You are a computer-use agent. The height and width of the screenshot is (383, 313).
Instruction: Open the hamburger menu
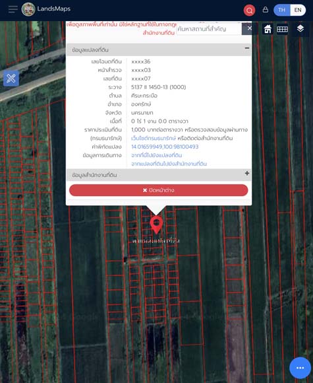point(13,9)
